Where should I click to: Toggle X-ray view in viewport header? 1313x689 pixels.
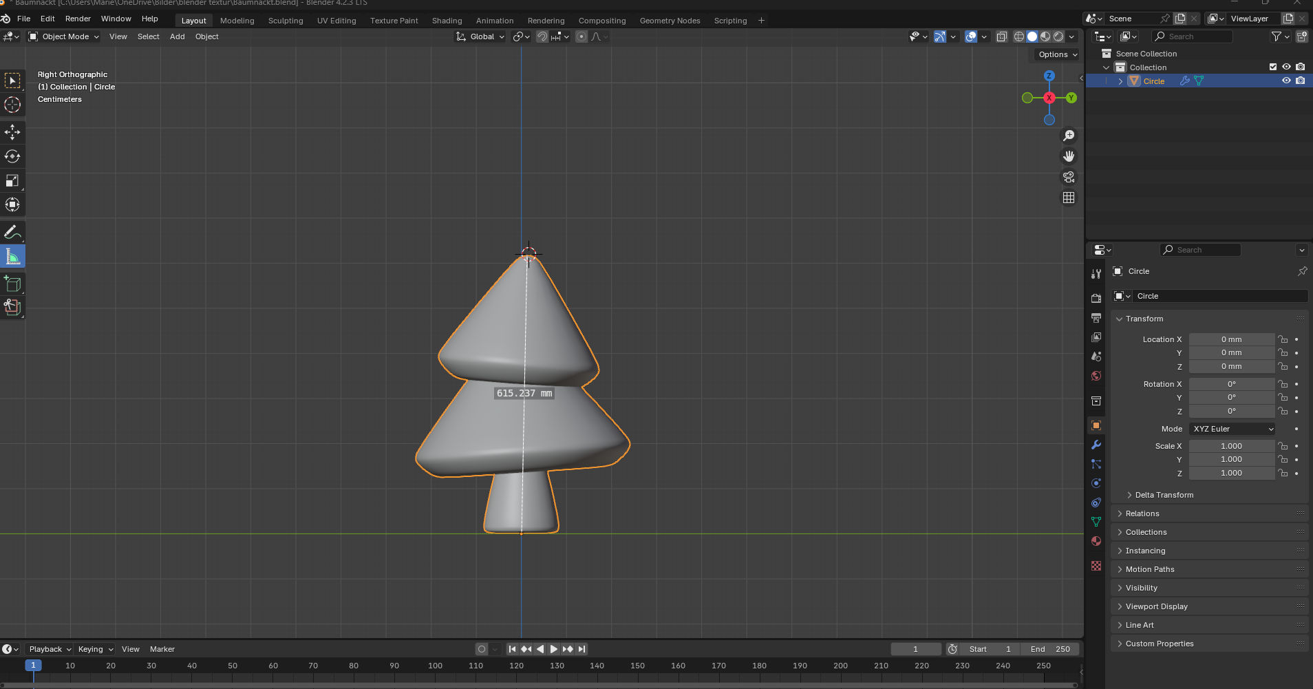click(1002, 36)
